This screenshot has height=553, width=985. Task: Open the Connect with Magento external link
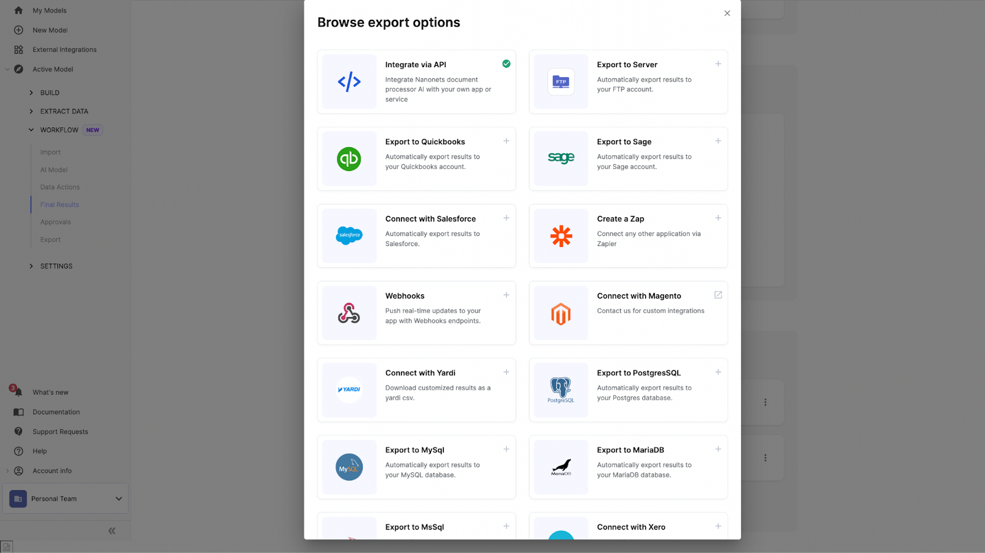click(718, 295)
